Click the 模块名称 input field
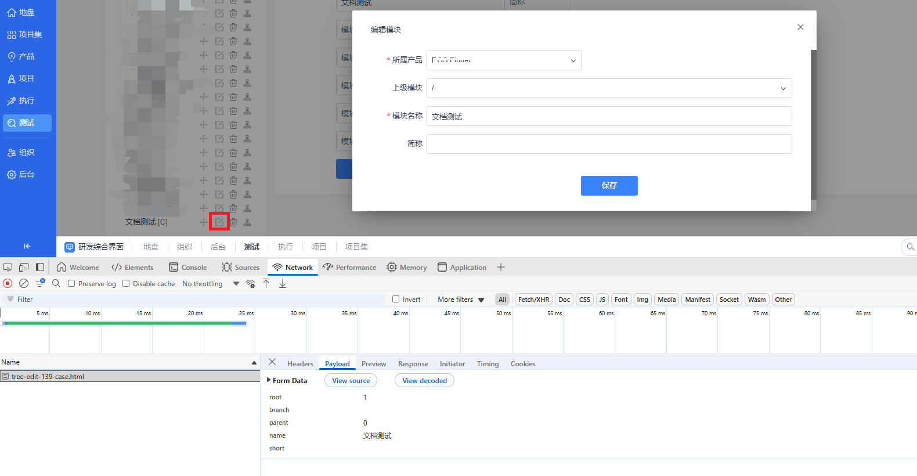This screenshot has width=917, height=476. point(609,116)
